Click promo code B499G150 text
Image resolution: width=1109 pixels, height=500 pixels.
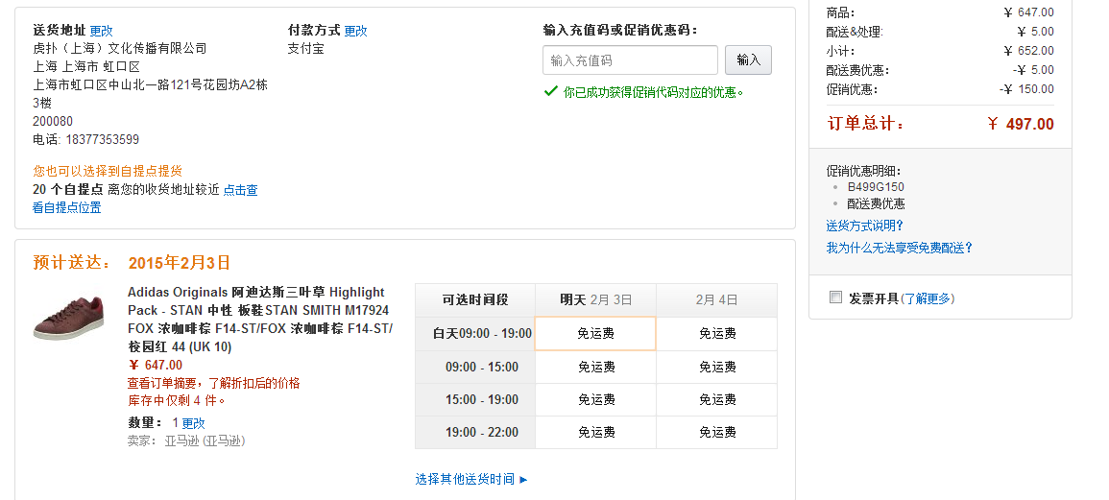[876, 187]
